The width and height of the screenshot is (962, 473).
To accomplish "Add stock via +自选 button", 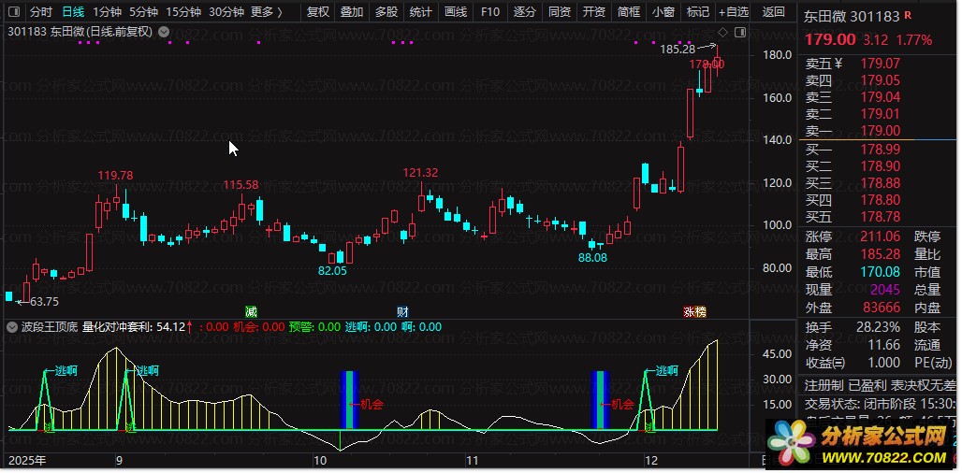I will pyautogui.click(x=734, y=11).
